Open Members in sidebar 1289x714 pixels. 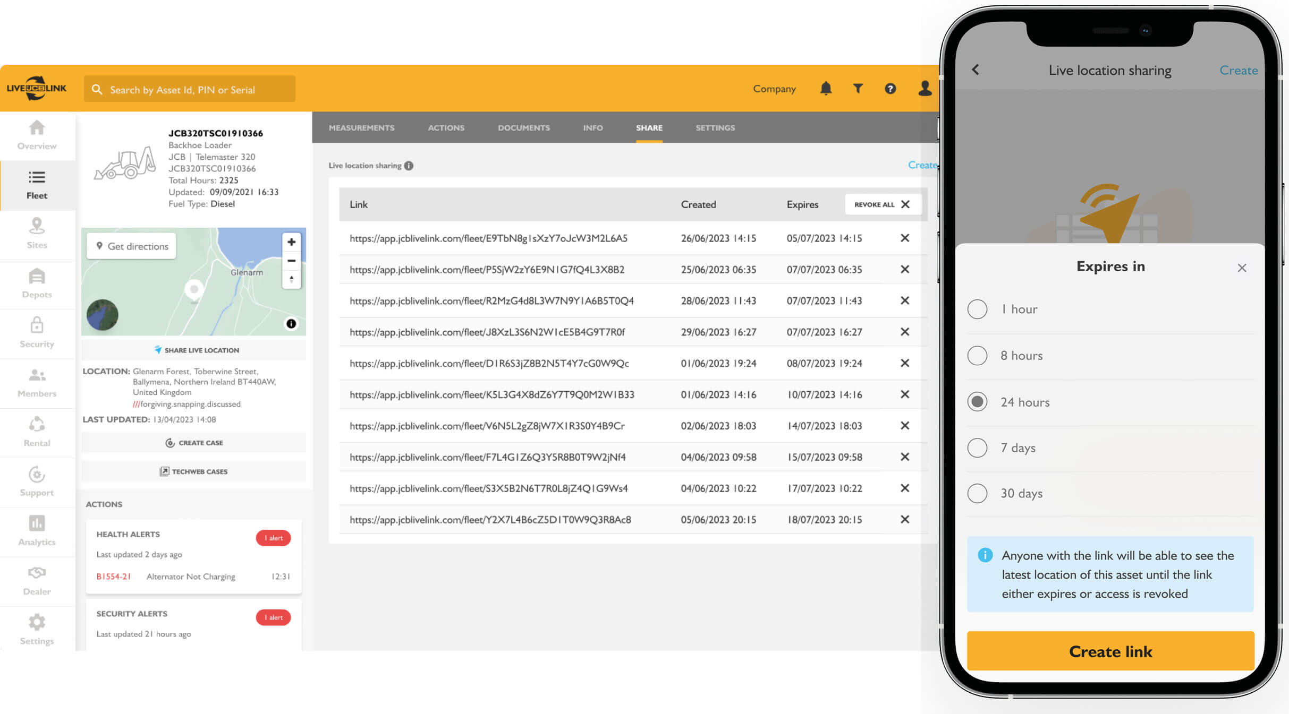[x=37, y=383]
